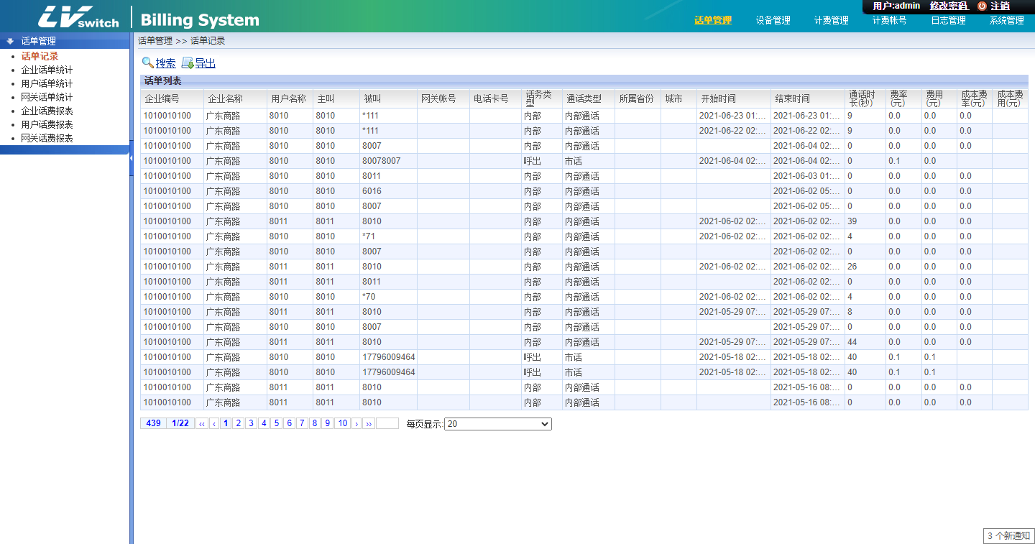Open the 计费管理 top menu
The width and height of the screenshot is (1035, 544).
pyautogui.click(x=832, y=20)
